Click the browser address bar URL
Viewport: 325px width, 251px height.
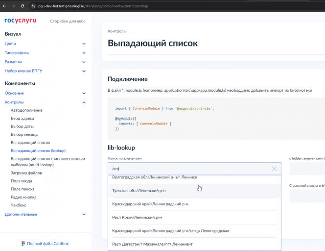point(93,6)
